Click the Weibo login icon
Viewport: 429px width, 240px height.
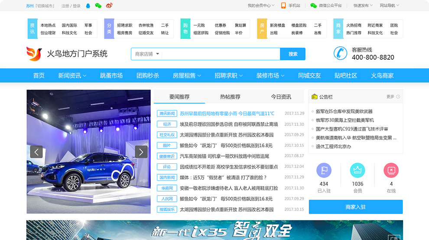pyautogui.click(x=109, y=6)
